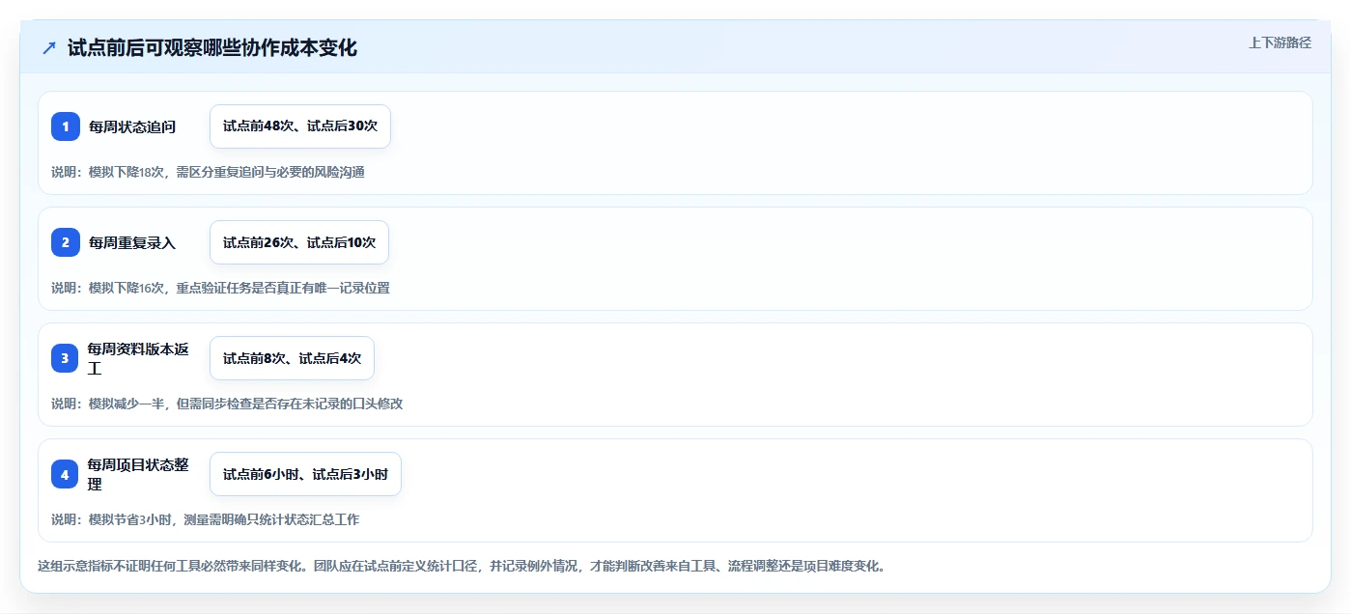This screenshot has height=614, width=1351.
Task: Click the note 模拟下降18次 description
Action: click(x=208, y=172)
